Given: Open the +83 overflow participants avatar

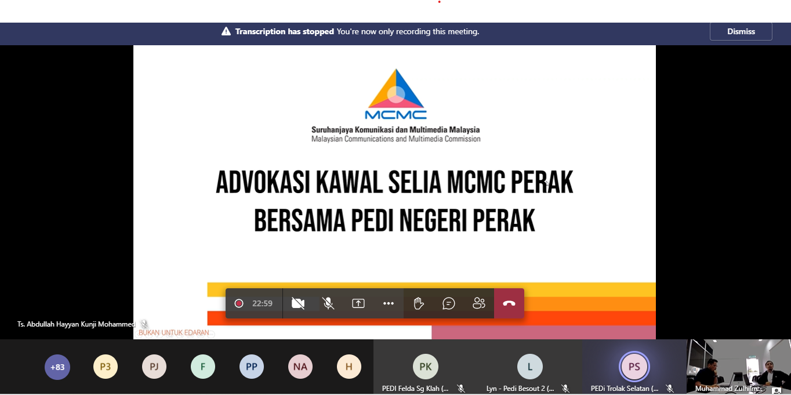Looking at the screenshot, I should point(57,367).
